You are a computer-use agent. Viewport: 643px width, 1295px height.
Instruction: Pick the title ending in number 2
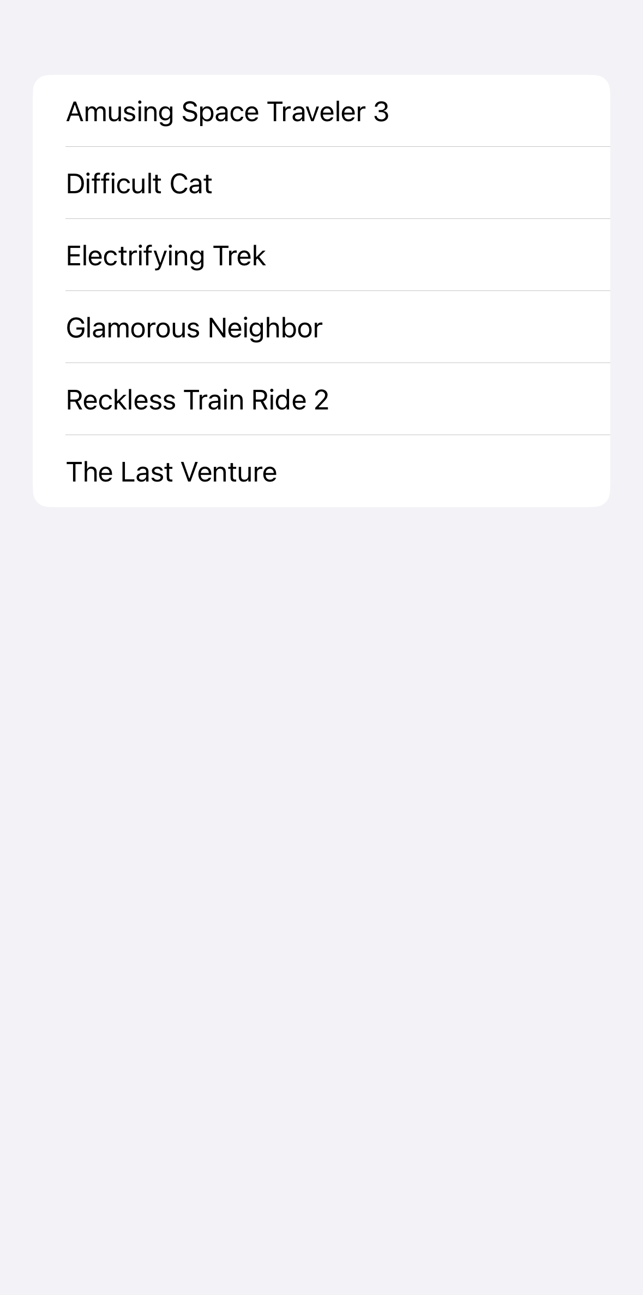[197, 400]
